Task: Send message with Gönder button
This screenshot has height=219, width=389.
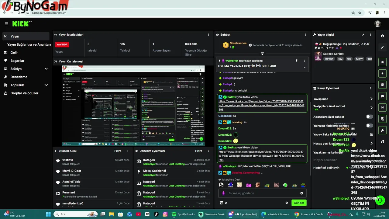Action: (x=299, y=203)
